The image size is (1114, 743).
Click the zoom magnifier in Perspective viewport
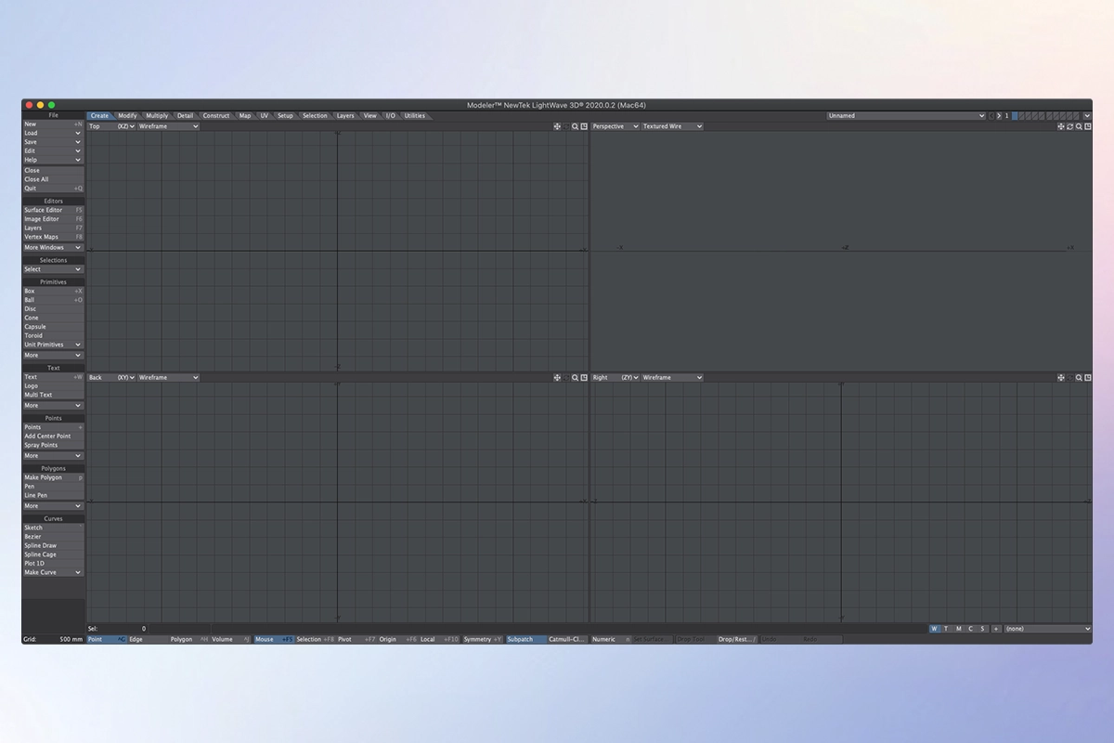(x=1079, y=126)
